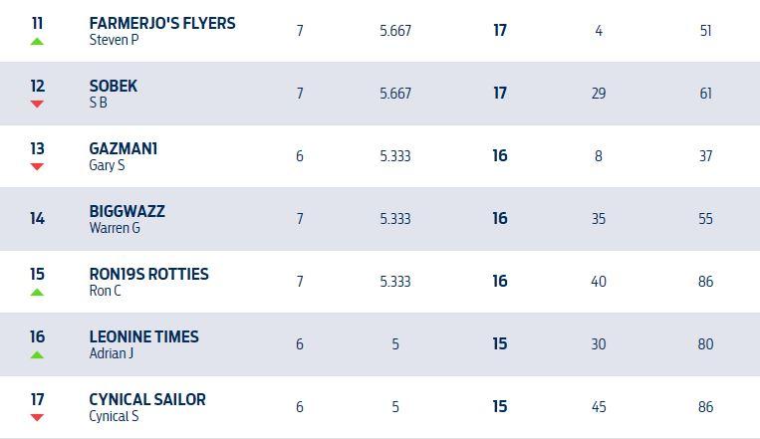Click red down arrow beside rank 12
760x439 pixels.
click(x=37, y=104)
